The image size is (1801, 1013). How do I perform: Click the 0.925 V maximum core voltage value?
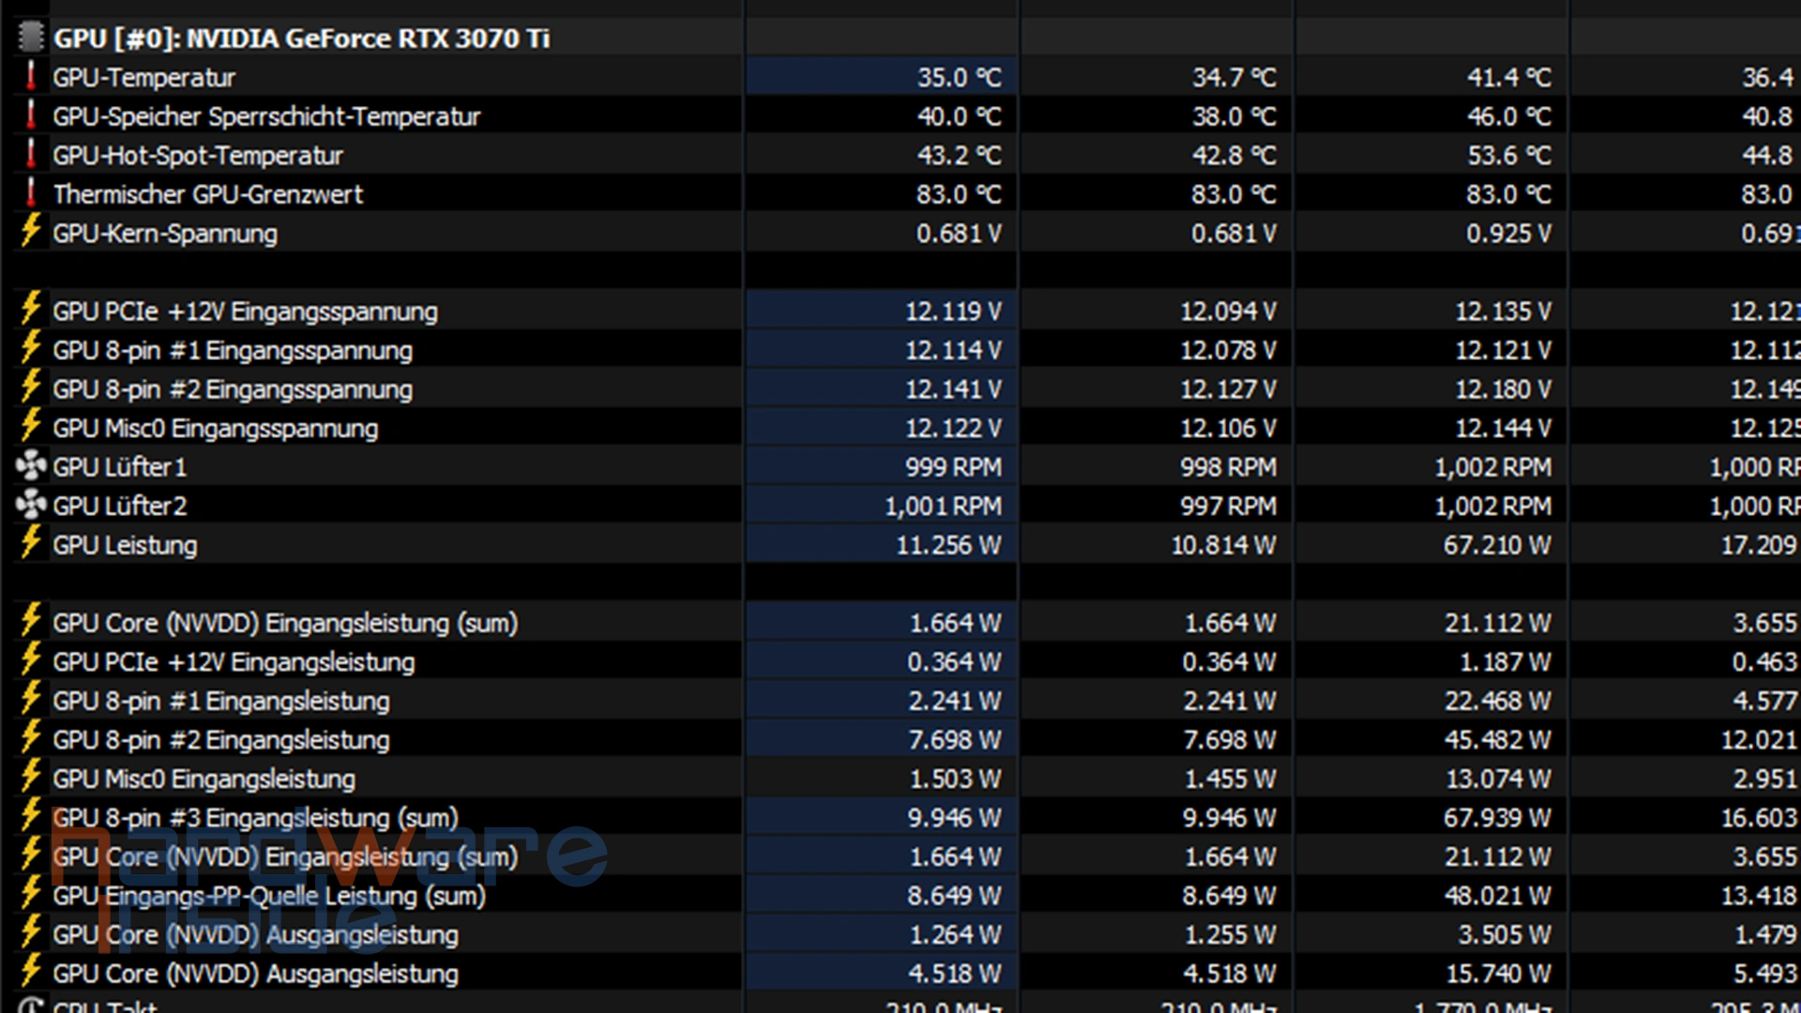[x=1507, y=234]
